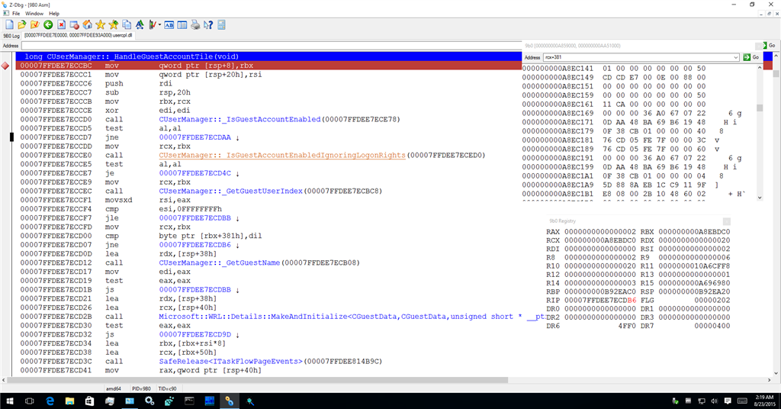Click the star with green tag icon
The image size is (781, 409).
pos(114,24)
